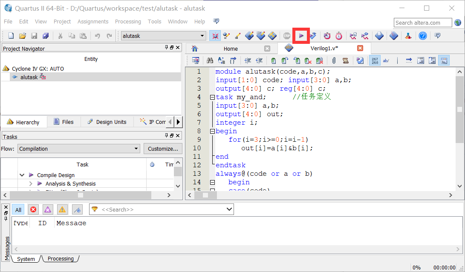Collapse the begin block at line 14
The image size is (465, 272).
tap(212, 182)
